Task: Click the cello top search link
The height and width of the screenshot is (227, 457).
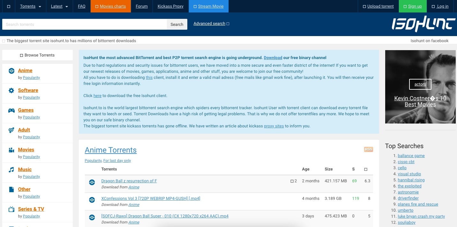Action: [x=402, y=168]
